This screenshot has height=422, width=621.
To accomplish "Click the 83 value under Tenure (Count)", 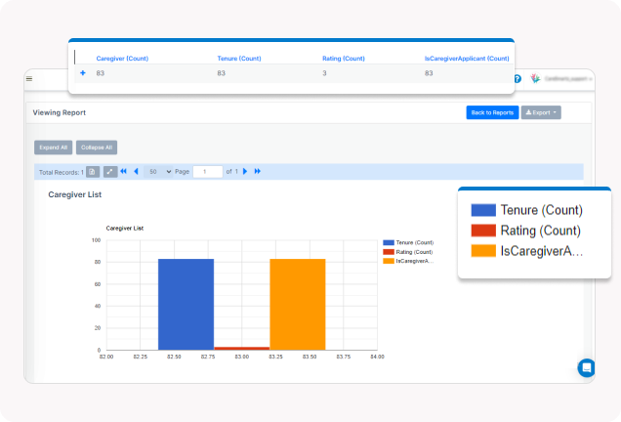I will (x=221, y=73).
